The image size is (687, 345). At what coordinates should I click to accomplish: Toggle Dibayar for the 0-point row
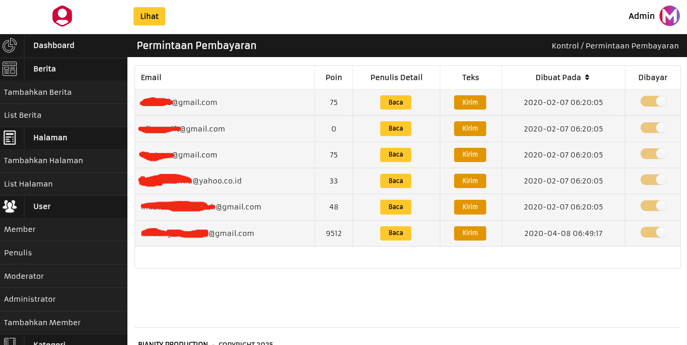[x=653, y=127]
